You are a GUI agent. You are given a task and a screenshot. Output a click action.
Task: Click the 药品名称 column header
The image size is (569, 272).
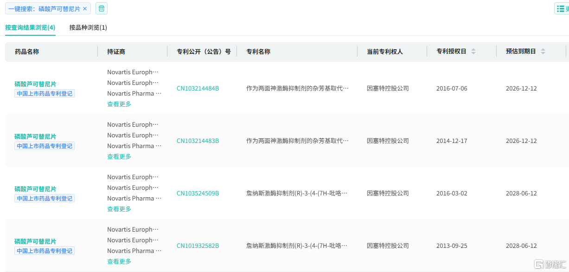27,52
